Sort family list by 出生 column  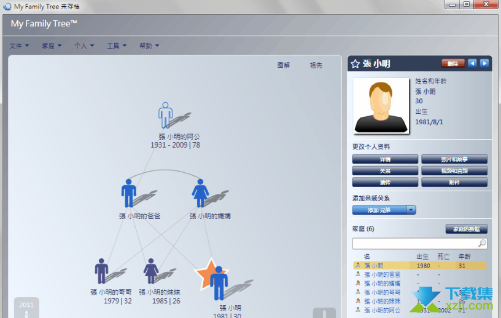[x=422, y=256]
